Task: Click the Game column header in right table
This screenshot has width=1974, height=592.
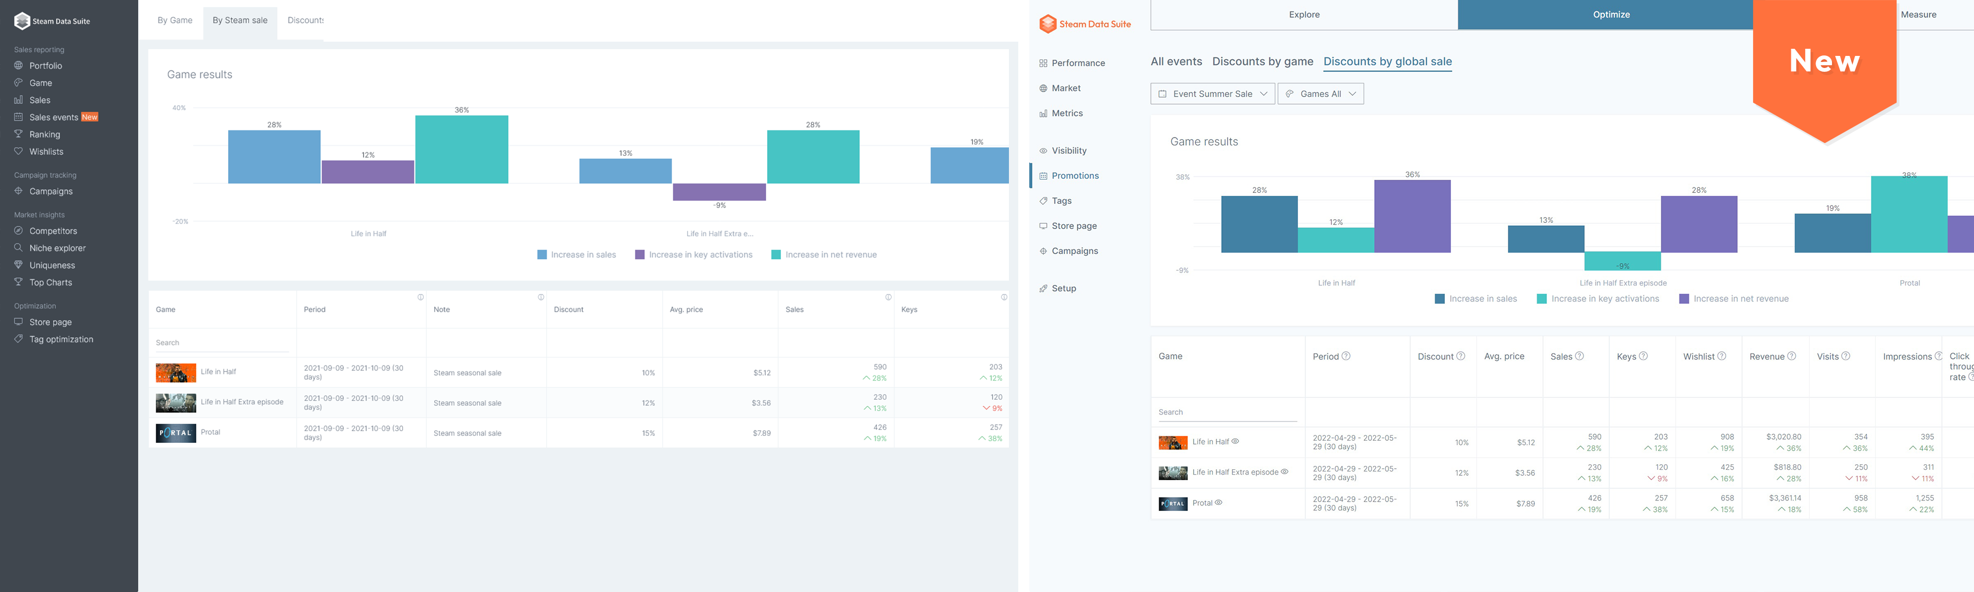Action: 1170,357
